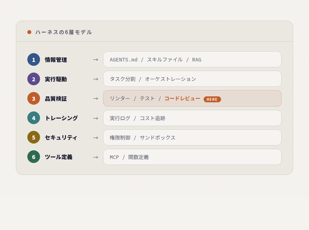Screen dimensions: 309x230
Task: Select the 情報管理 layer label
Action: [56, 59]
